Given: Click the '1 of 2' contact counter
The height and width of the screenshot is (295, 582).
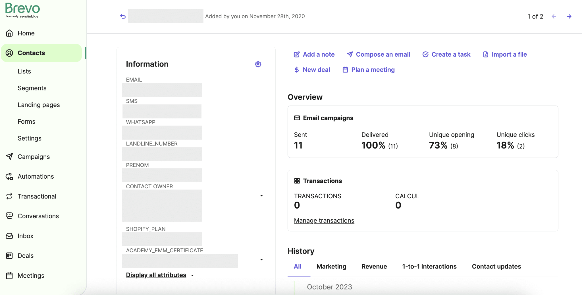Looking at the screenshot, I should 535,16.
